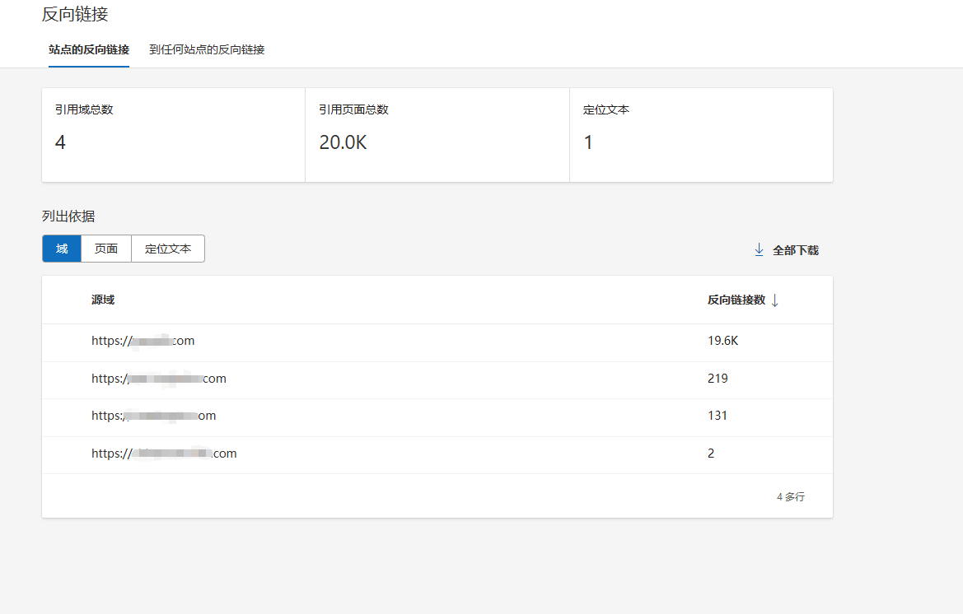The height and width of the screenshot is (614, 963).
Task: Click the 反向链接 page title
Action: [x=75, y=14]
